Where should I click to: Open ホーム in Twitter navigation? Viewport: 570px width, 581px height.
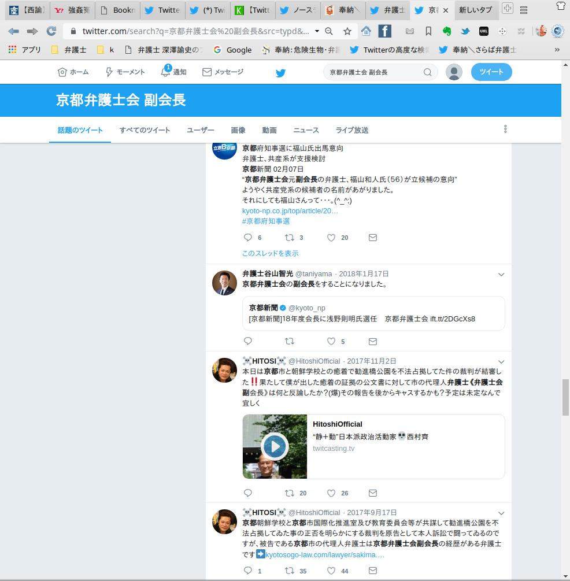73,72
